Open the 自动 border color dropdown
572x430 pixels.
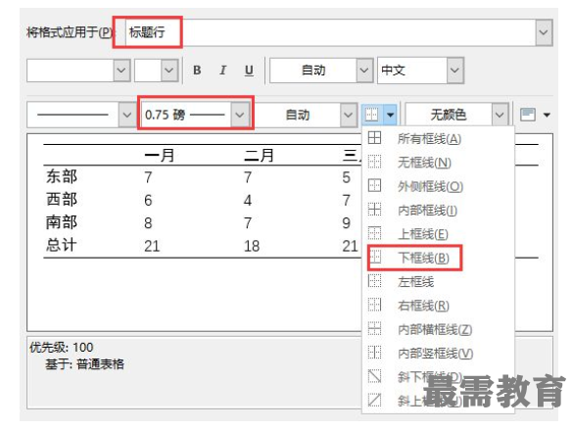pyautogui.click(x=348, y=115)
